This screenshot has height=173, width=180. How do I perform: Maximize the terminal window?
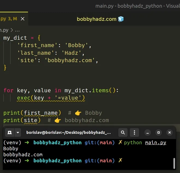coord(159,132)
